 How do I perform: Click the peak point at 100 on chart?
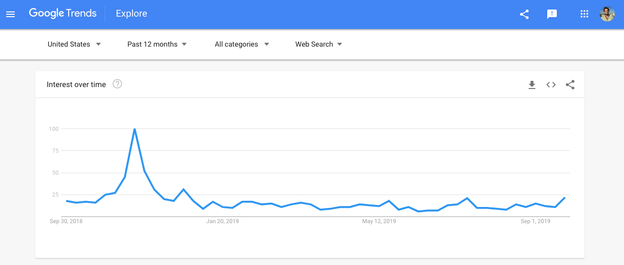pos(135,129)
